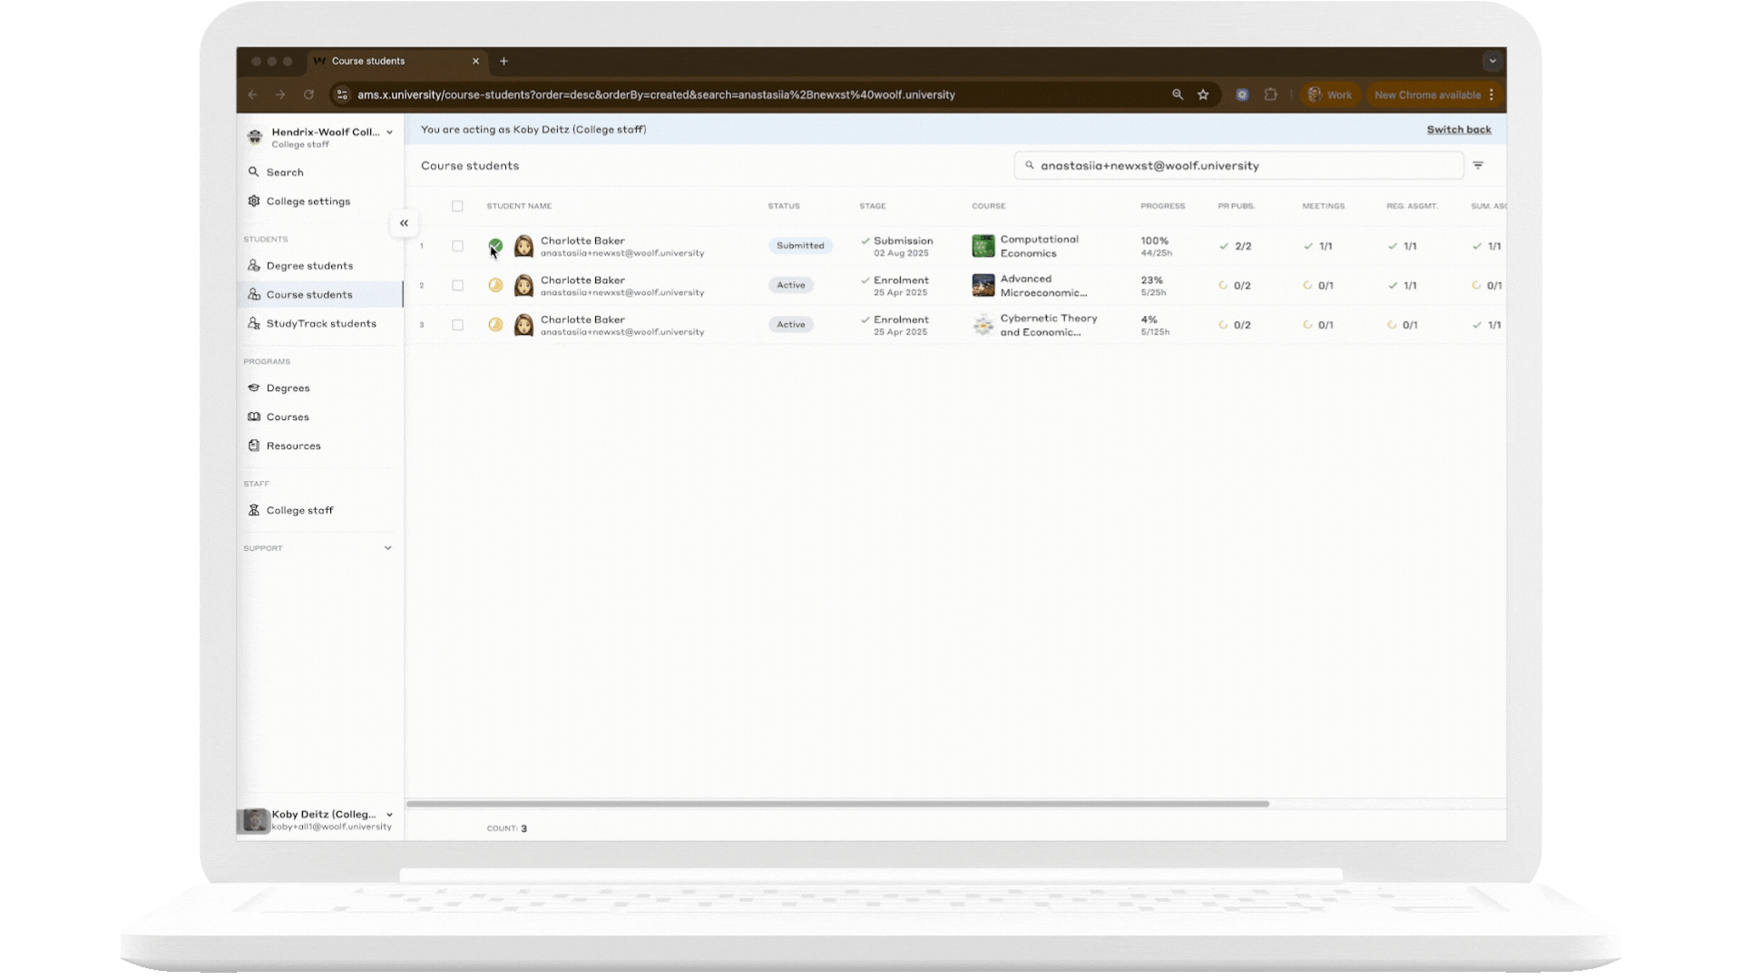Screen dimensions: 1742x980
Task: Click green completed status icon for row 1
Action: click(495, 245)
